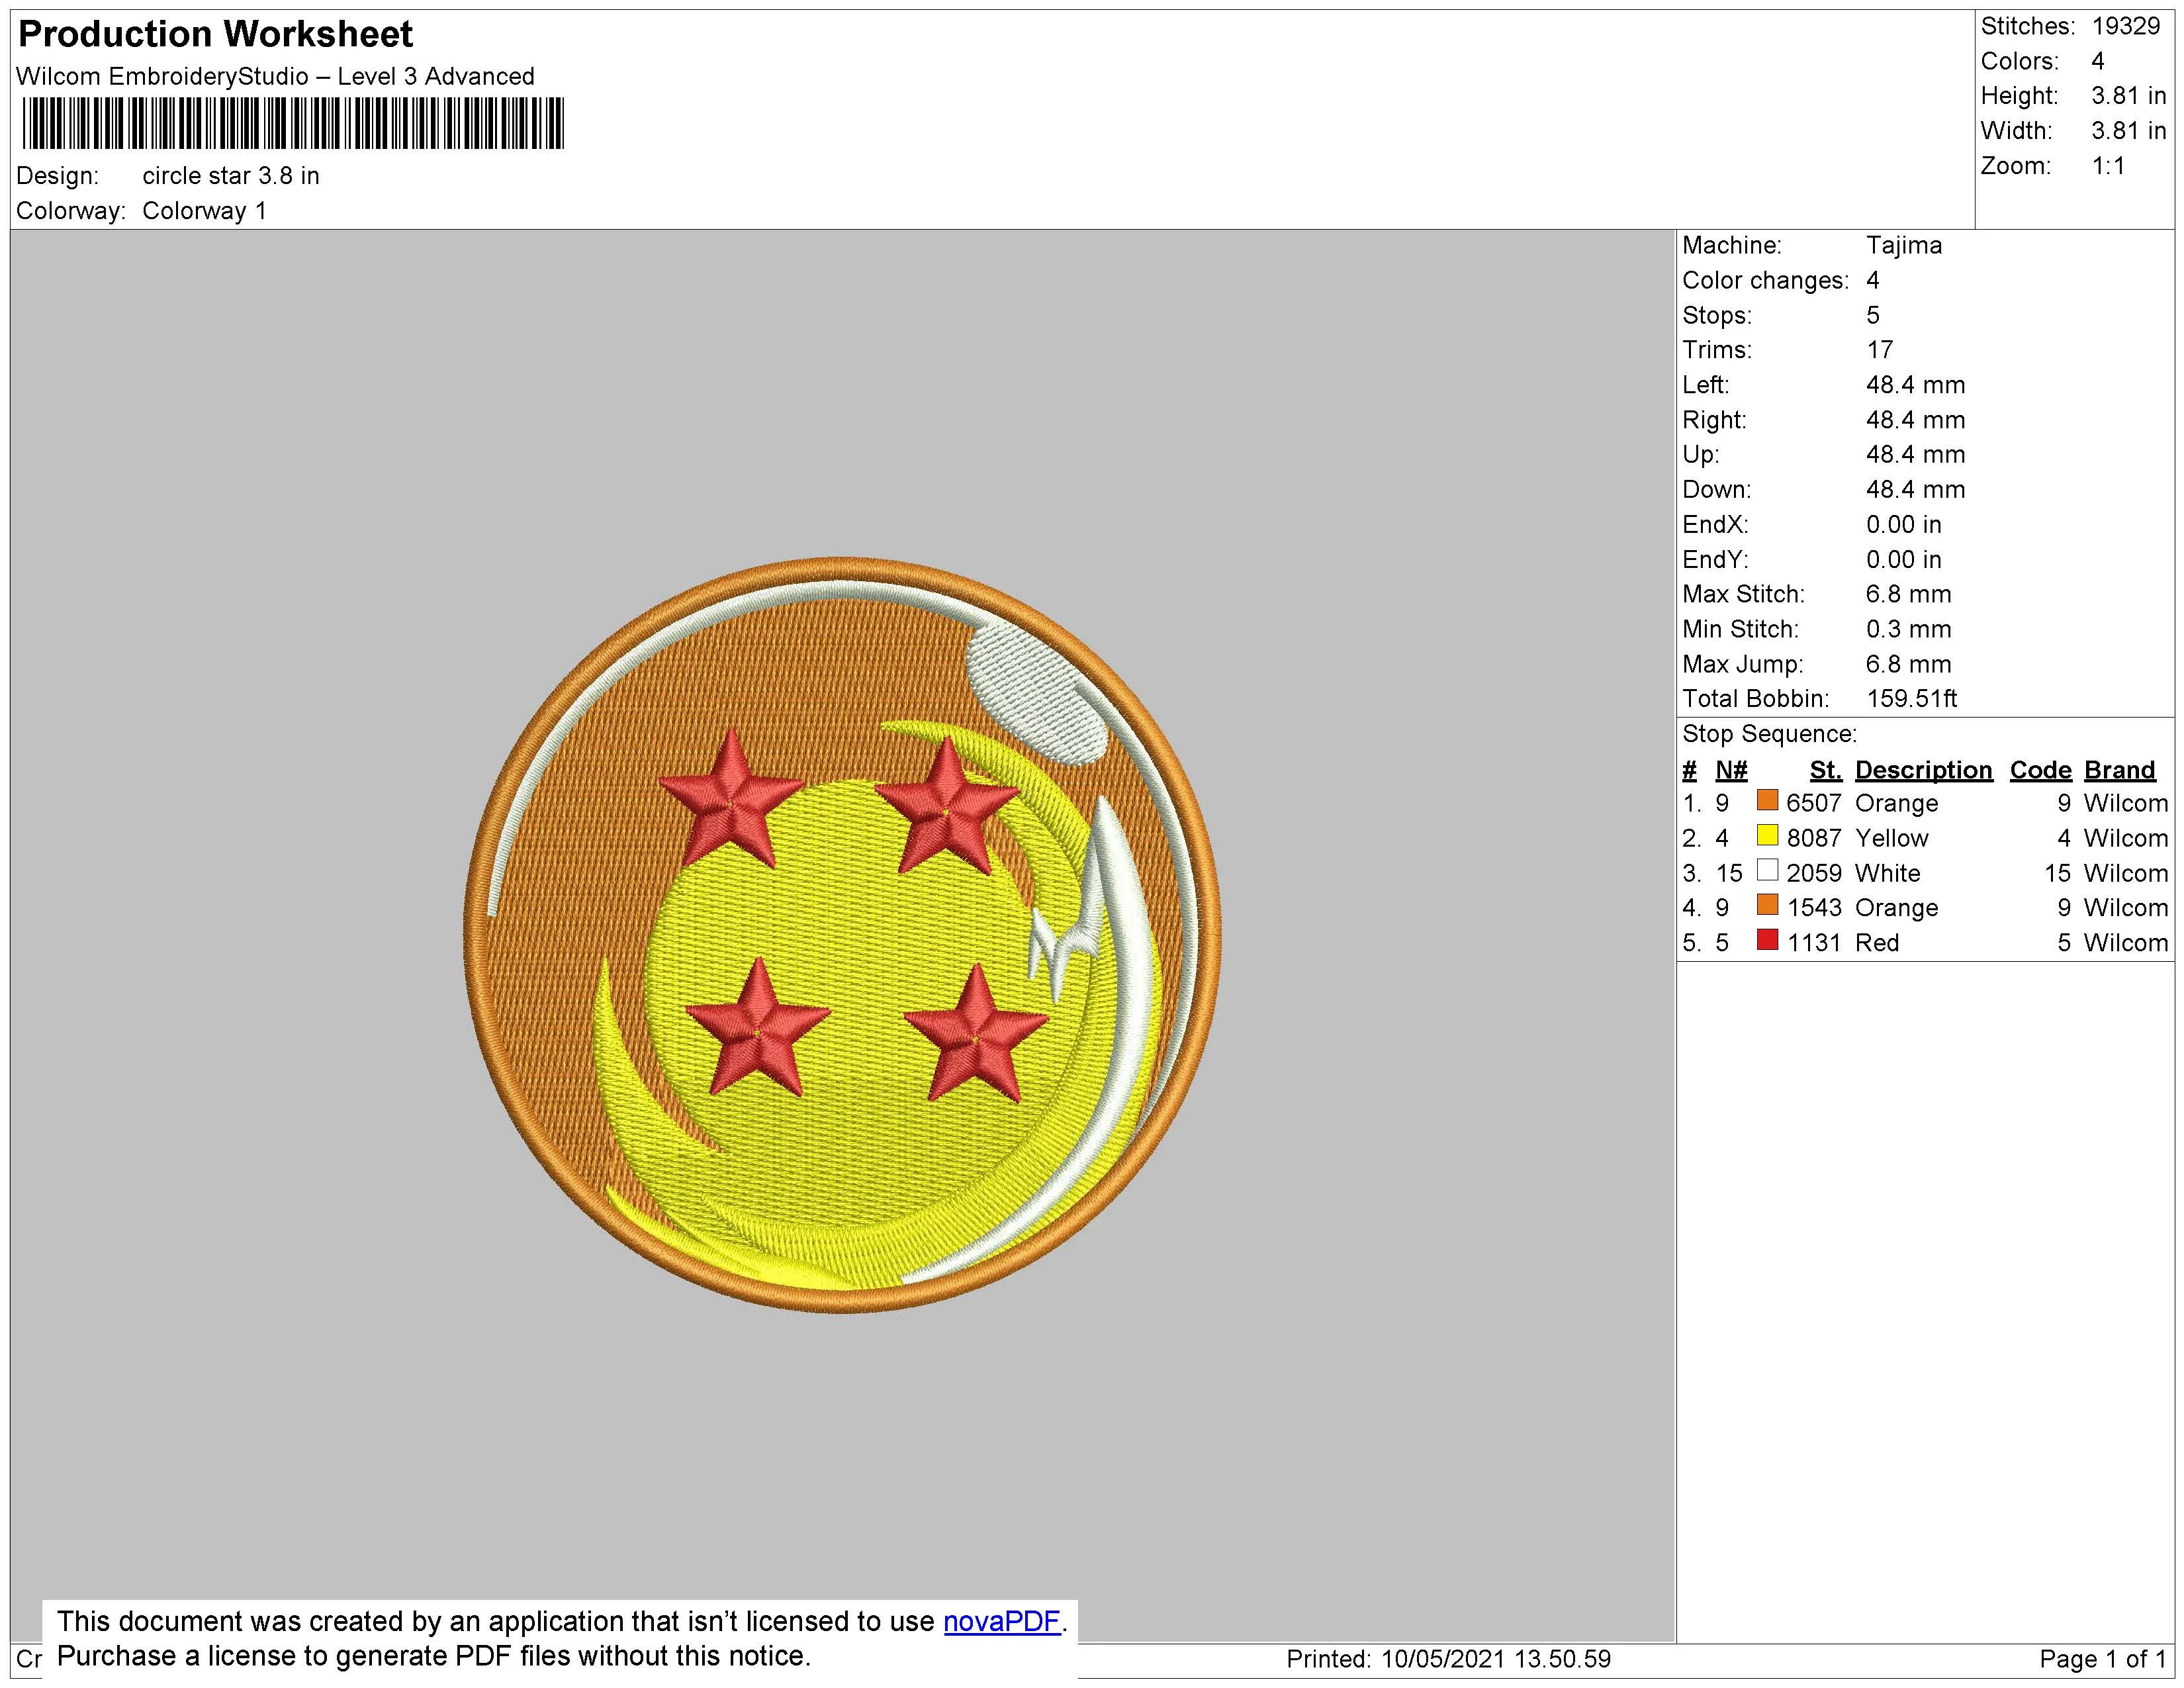2184x1688 pixels.
Task: Click the stitch count '1543' in row 4
Action: coord(1813,908)
